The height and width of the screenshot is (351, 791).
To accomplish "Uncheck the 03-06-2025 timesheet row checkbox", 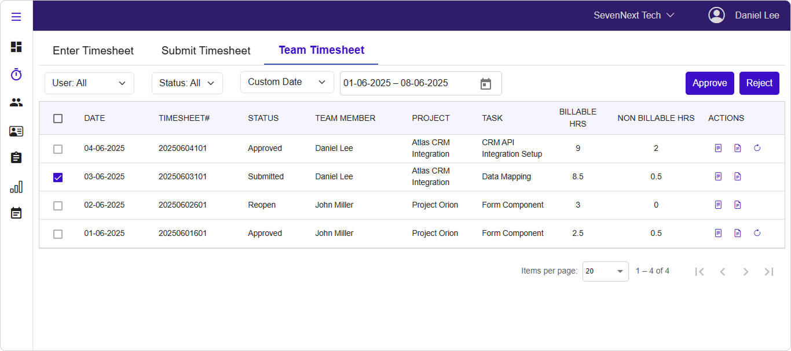I will click(58, 178).
